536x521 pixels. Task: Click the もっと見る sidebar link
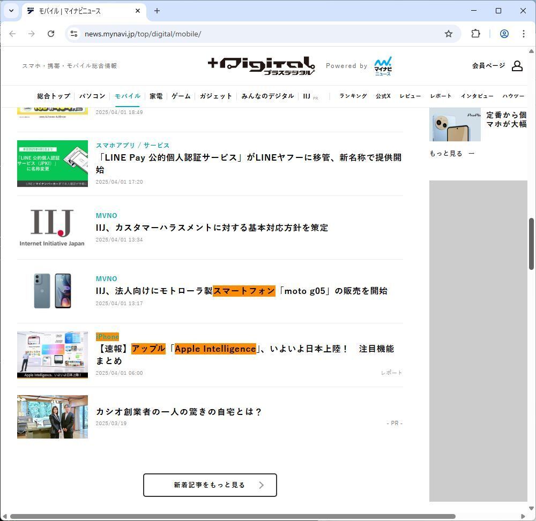click(x=452, y=154)
